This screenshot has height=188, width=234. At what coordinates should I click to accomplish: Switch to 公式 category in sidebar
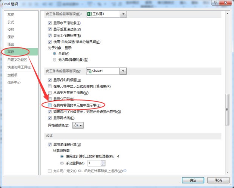click(x=11, y=22)
